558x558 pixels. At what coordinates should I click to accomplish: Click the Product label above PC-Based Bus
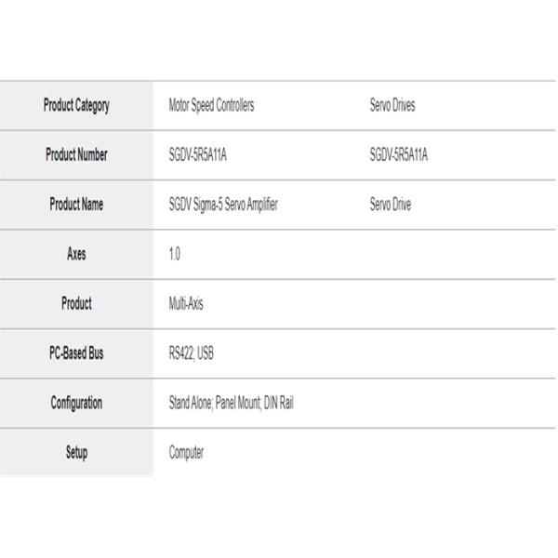[x=76, y=303]
